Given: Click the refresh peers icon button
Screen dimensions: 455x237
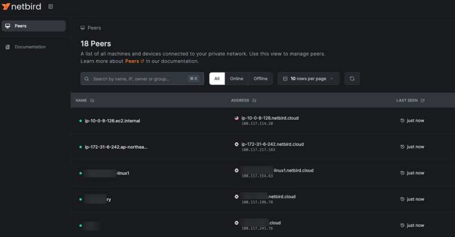Looking at the screenshot, I should (x=351, y=79).
